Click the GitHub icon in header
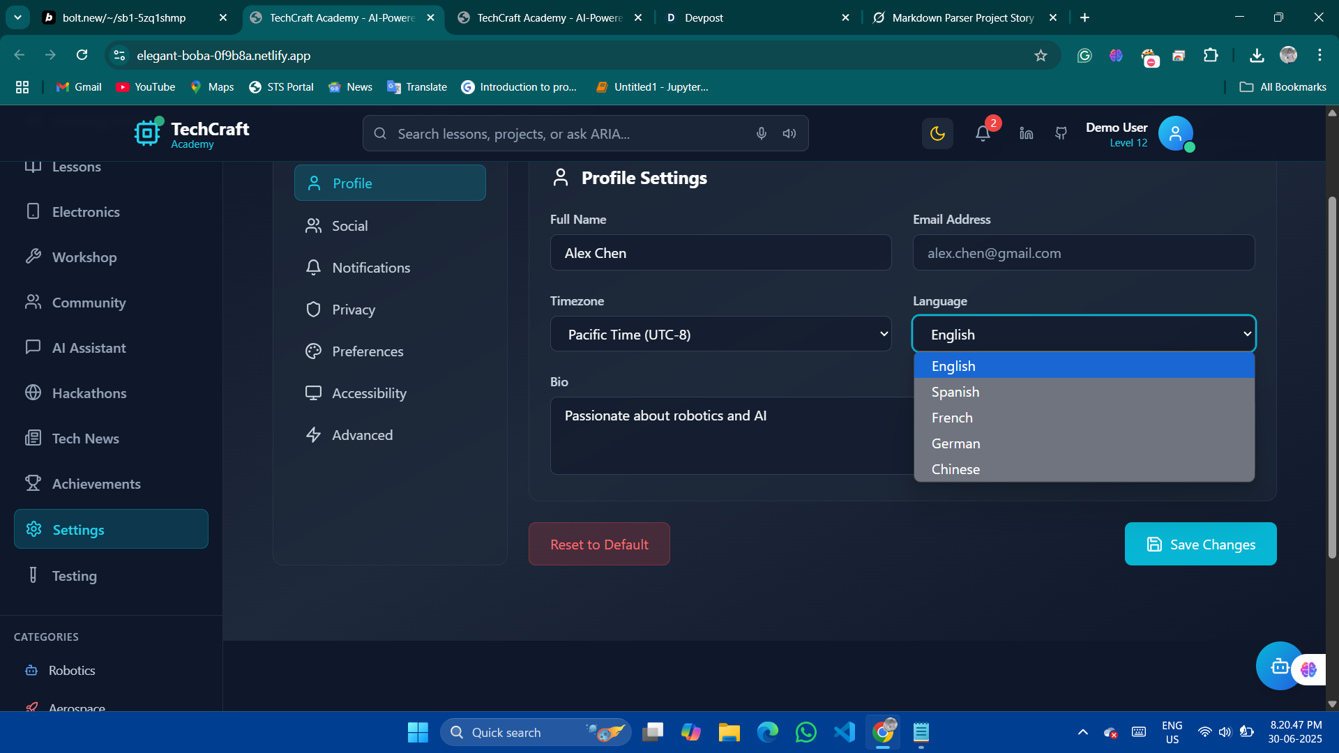The height and width of the screenshot is (753, 1339). (x=1061, y=134)
